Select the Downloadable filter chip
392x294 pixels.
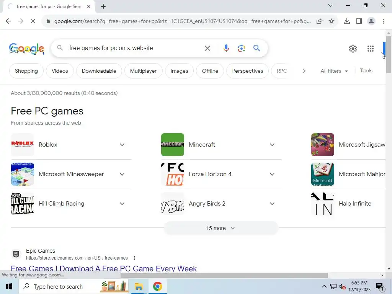coord(99,71)
